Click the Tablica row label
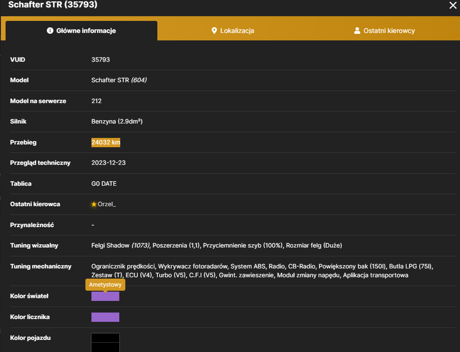 pos(21,184)
